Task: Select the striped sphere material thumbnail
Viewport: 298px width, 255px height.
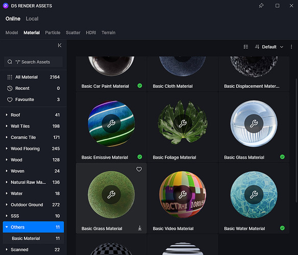Action: [183, 248]
